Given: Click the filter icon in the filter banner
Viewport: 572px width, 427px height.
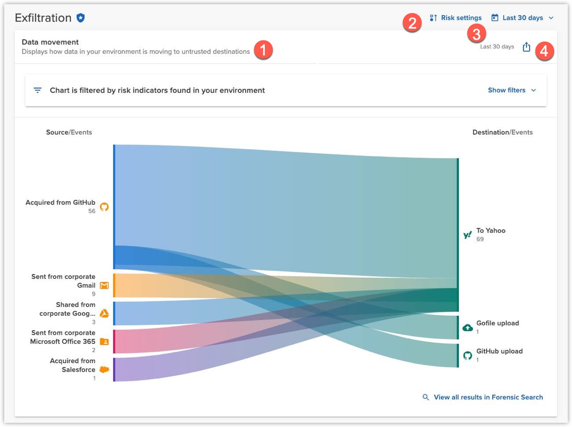Looking at the screenshot, I should point(38,90).
